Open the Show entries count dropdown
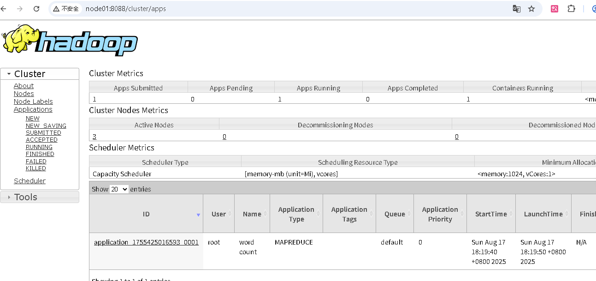 click(119, 189)
